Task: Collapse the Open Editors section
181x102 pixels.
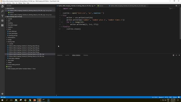Action: tap(30, 8)
